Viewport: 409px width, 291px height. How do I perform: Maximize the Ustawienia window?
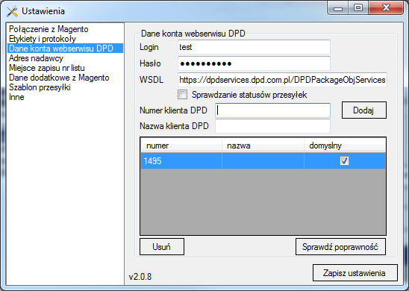358,8
